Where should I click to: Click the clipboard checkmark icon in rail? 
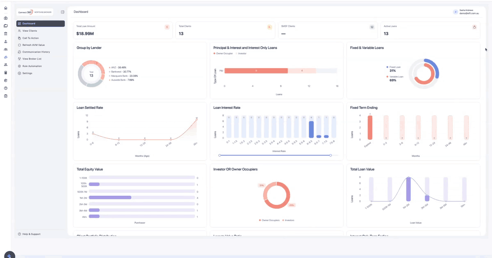(6, 96)
